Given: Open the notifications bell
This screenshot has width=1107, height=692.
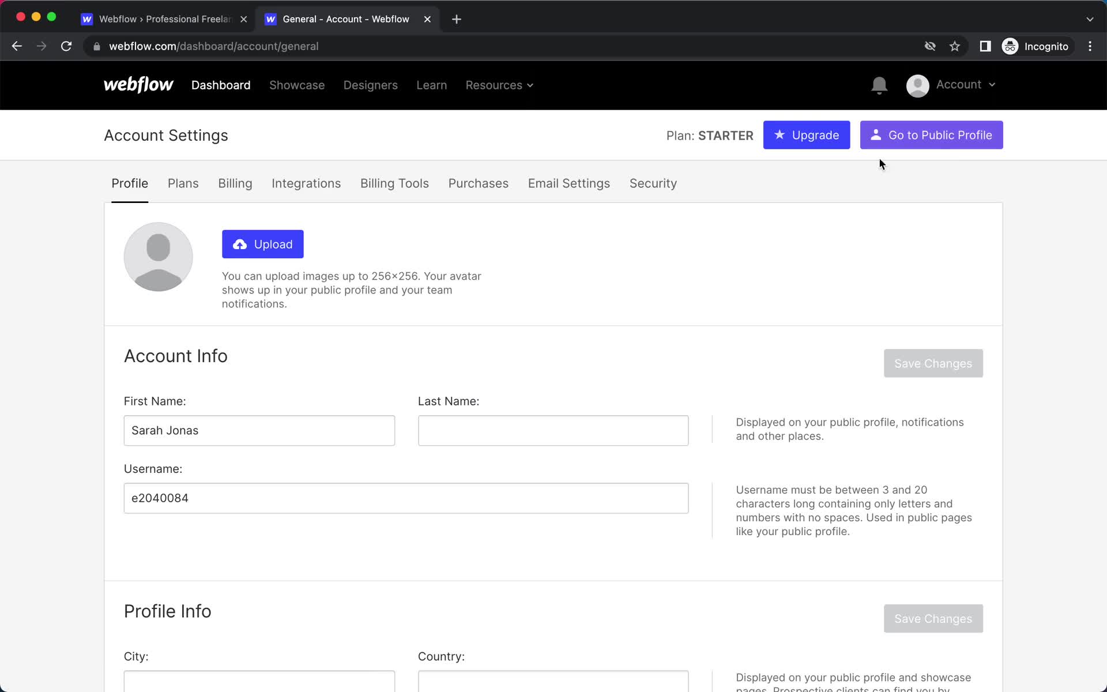Looking at the screenshot, I should tap(879, 85).
